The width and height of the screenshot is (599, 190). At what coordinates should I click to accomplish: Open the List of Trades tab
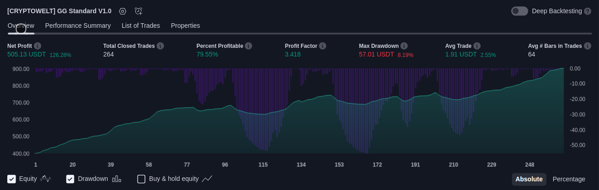141,26
